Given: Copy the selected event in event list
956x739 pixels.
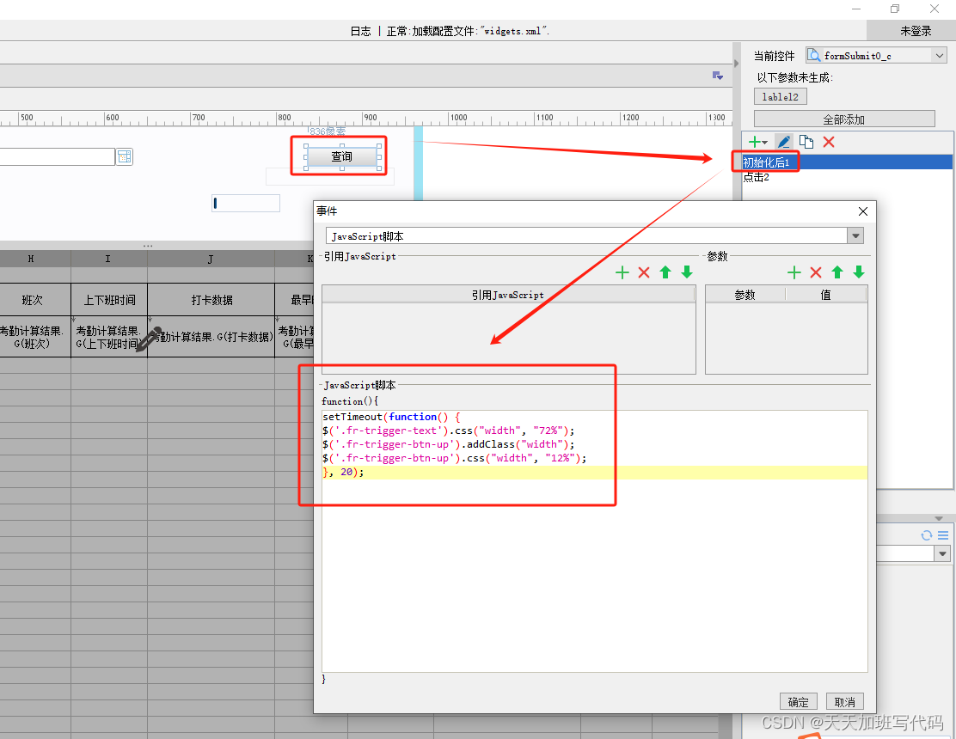Looking at the screenshot, I should point(806,142).
